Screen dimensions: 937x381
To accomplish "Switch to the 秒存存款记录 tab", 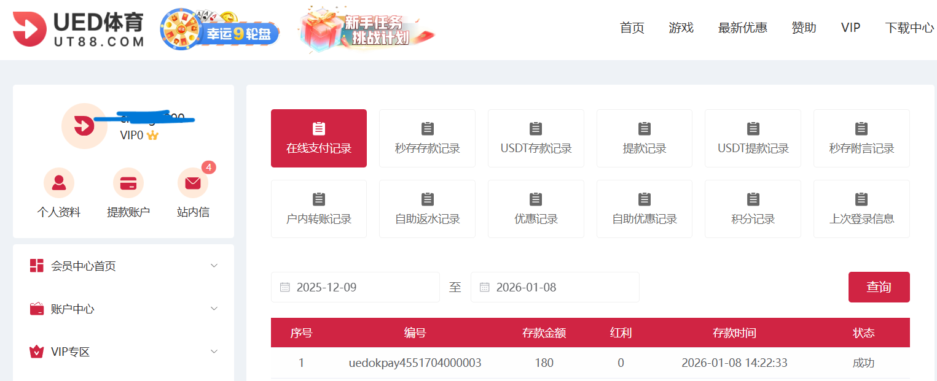I will [427, 138].
